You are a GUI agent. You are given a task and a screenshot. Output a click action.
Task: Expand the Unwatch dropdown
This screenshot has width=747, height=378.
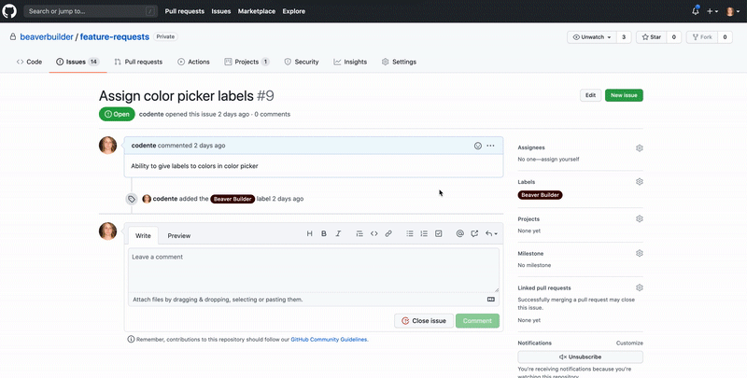point(591,37)
